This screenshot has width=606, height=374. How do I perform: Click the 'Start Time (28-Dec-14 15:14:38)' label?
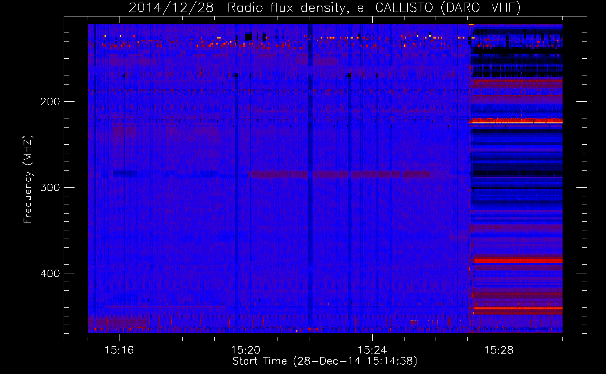(325, 361)
